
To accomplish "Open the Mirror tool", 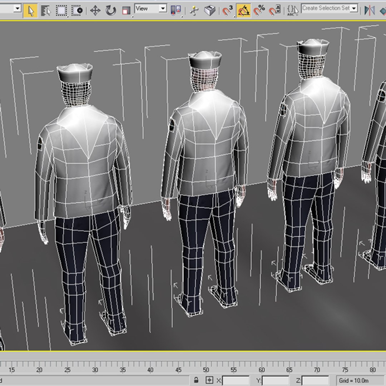I will (369, 10).
